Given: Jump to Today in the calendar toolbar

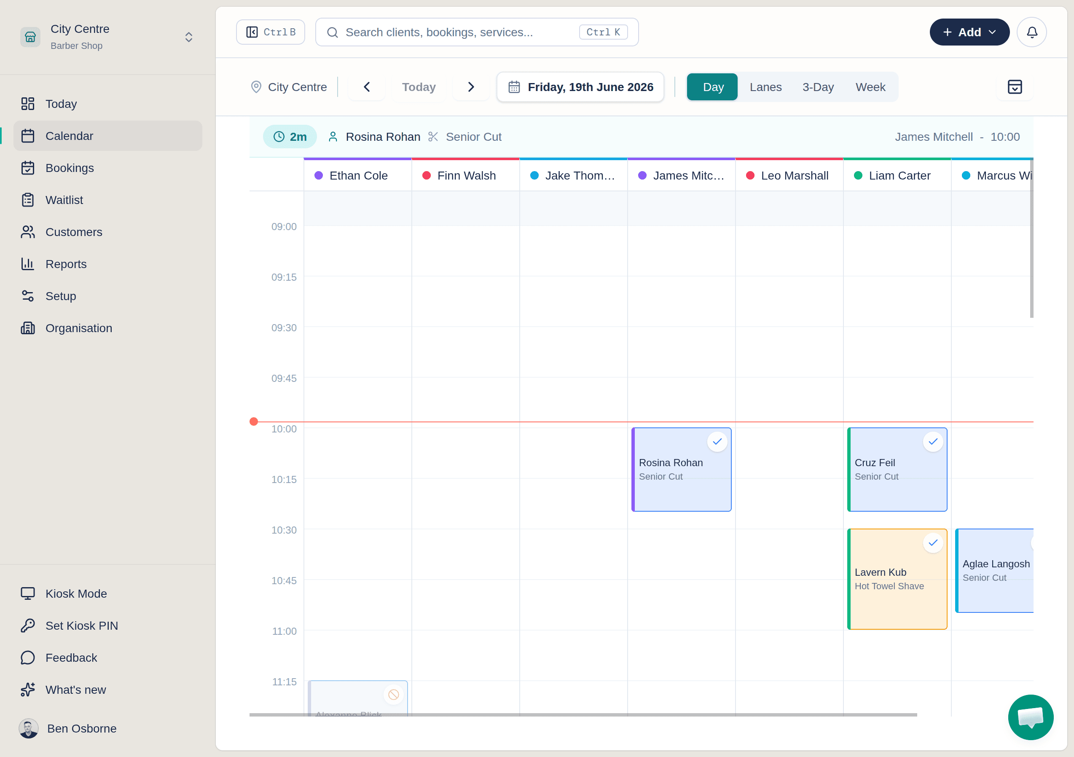Looking at the screenshot, I should pyautogui.click(x=419, y=87).
